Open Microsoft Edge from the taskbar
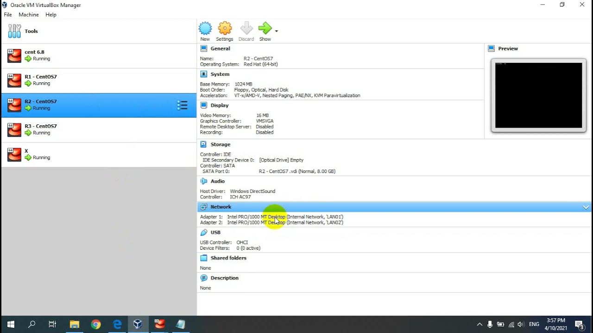The height and width of the screenshot is (333, 593). coord(117,324)
